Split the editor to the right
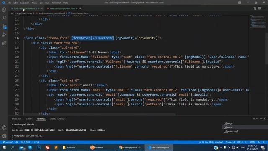 tap(260, 8)
